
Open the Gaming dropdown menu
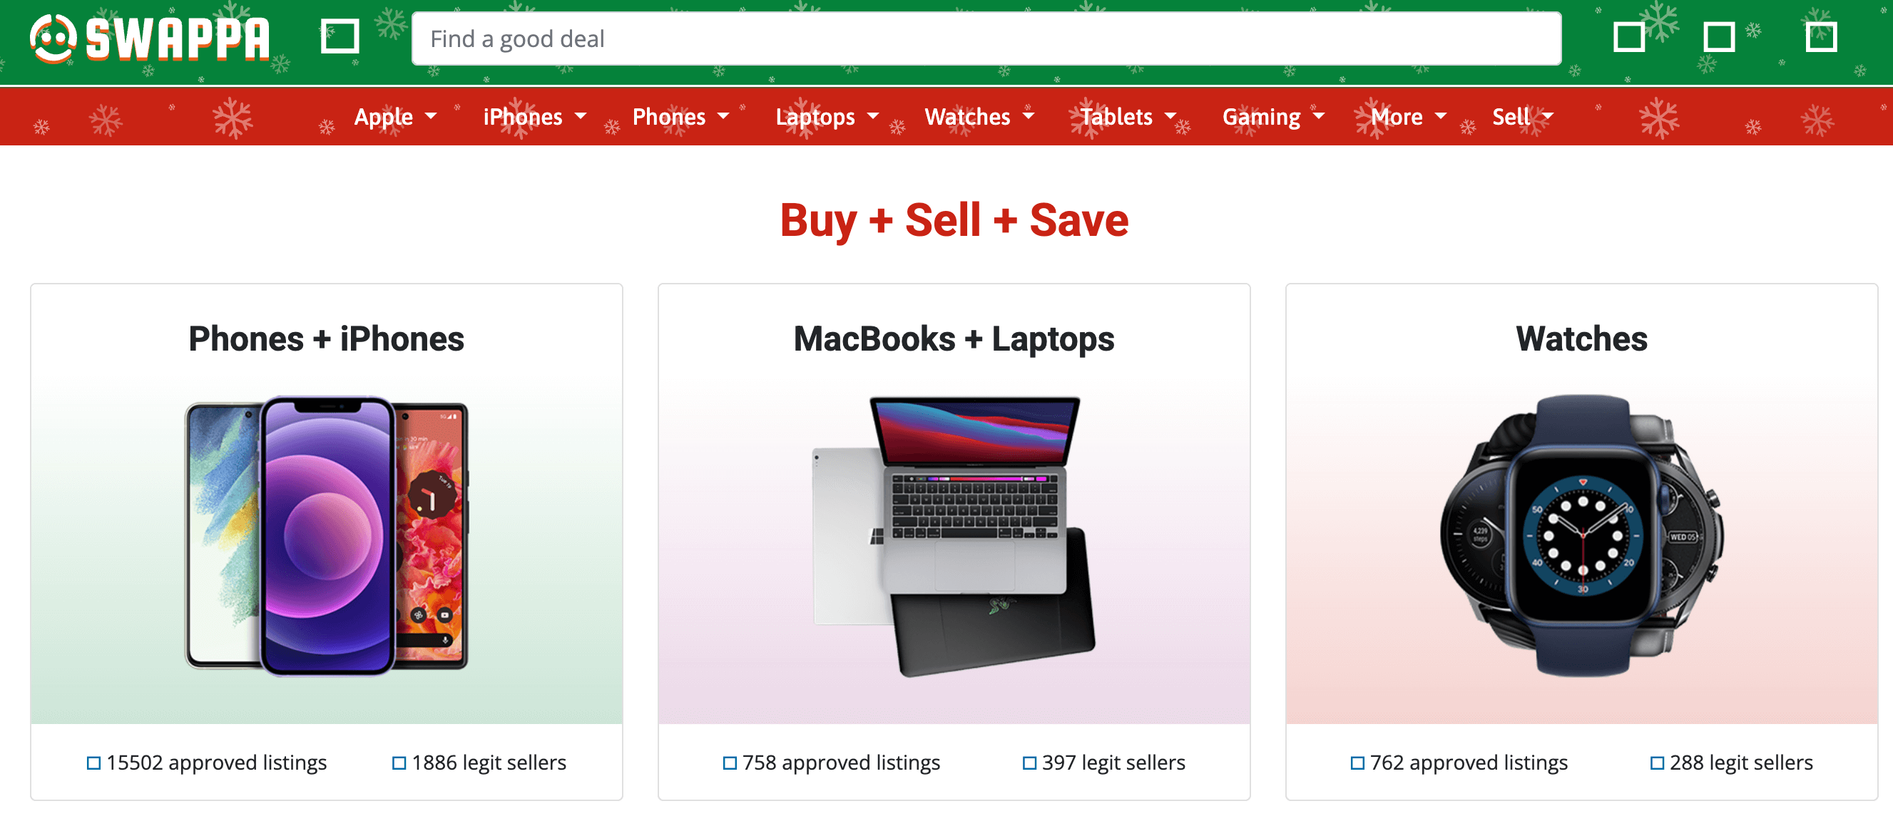[1272, 117]
